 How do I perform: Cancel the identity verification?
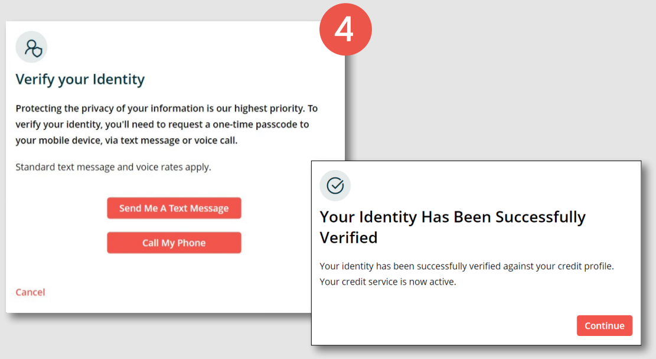[30, 292]
